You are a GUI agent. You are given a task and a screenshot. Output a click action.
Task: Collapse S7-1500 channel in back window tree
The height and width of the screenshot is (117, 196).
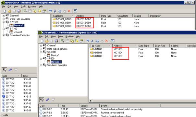tap(4, 22)
